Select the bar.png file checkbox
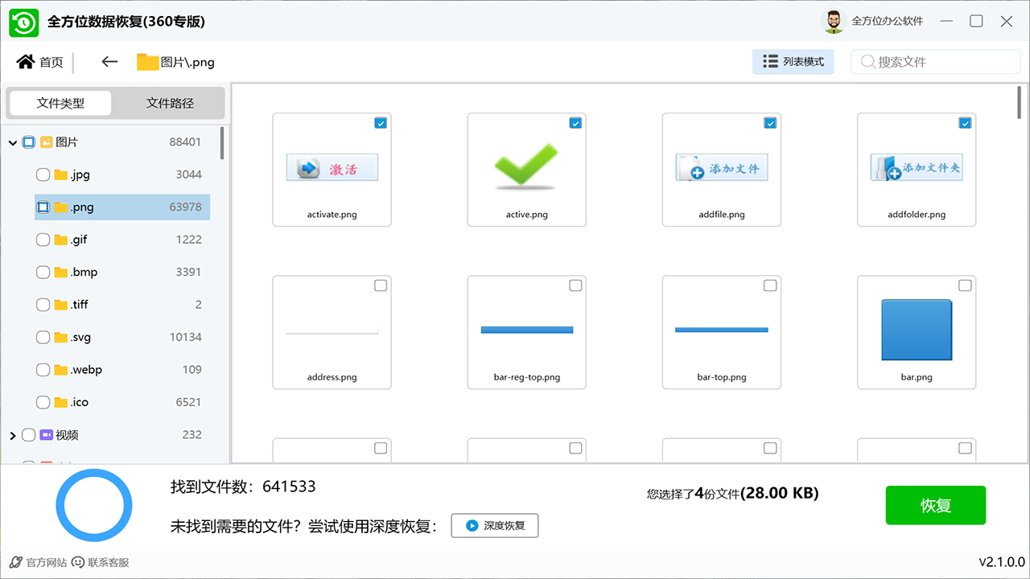The height and width of the screenshot is (579, 1030). (965, 285)
